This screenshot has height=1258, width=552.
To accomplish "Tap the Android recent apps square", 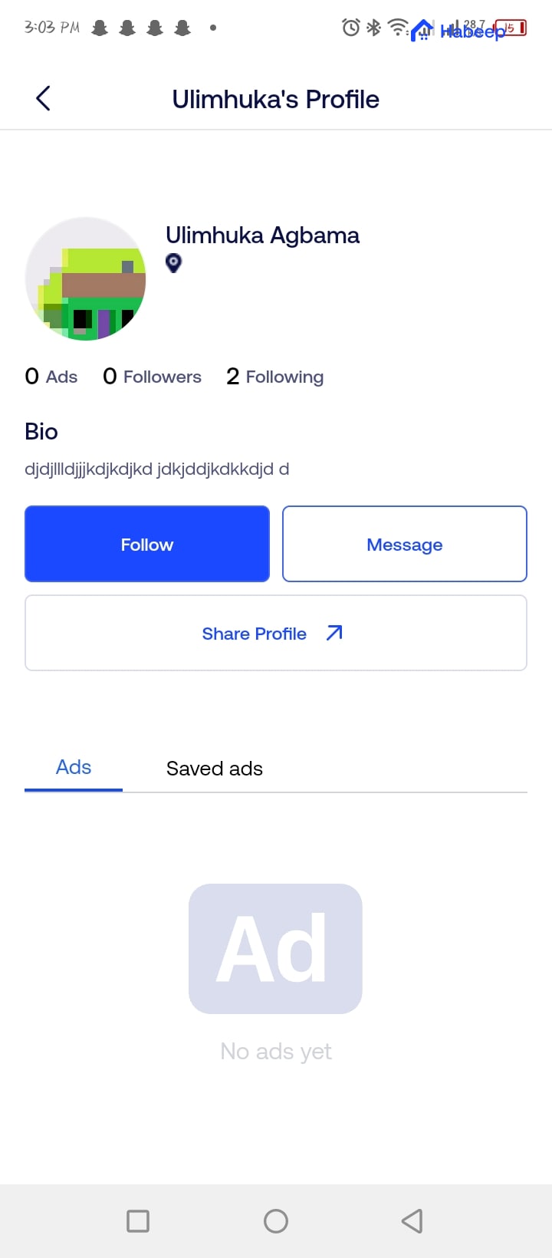I will (x=138, y=1220).
